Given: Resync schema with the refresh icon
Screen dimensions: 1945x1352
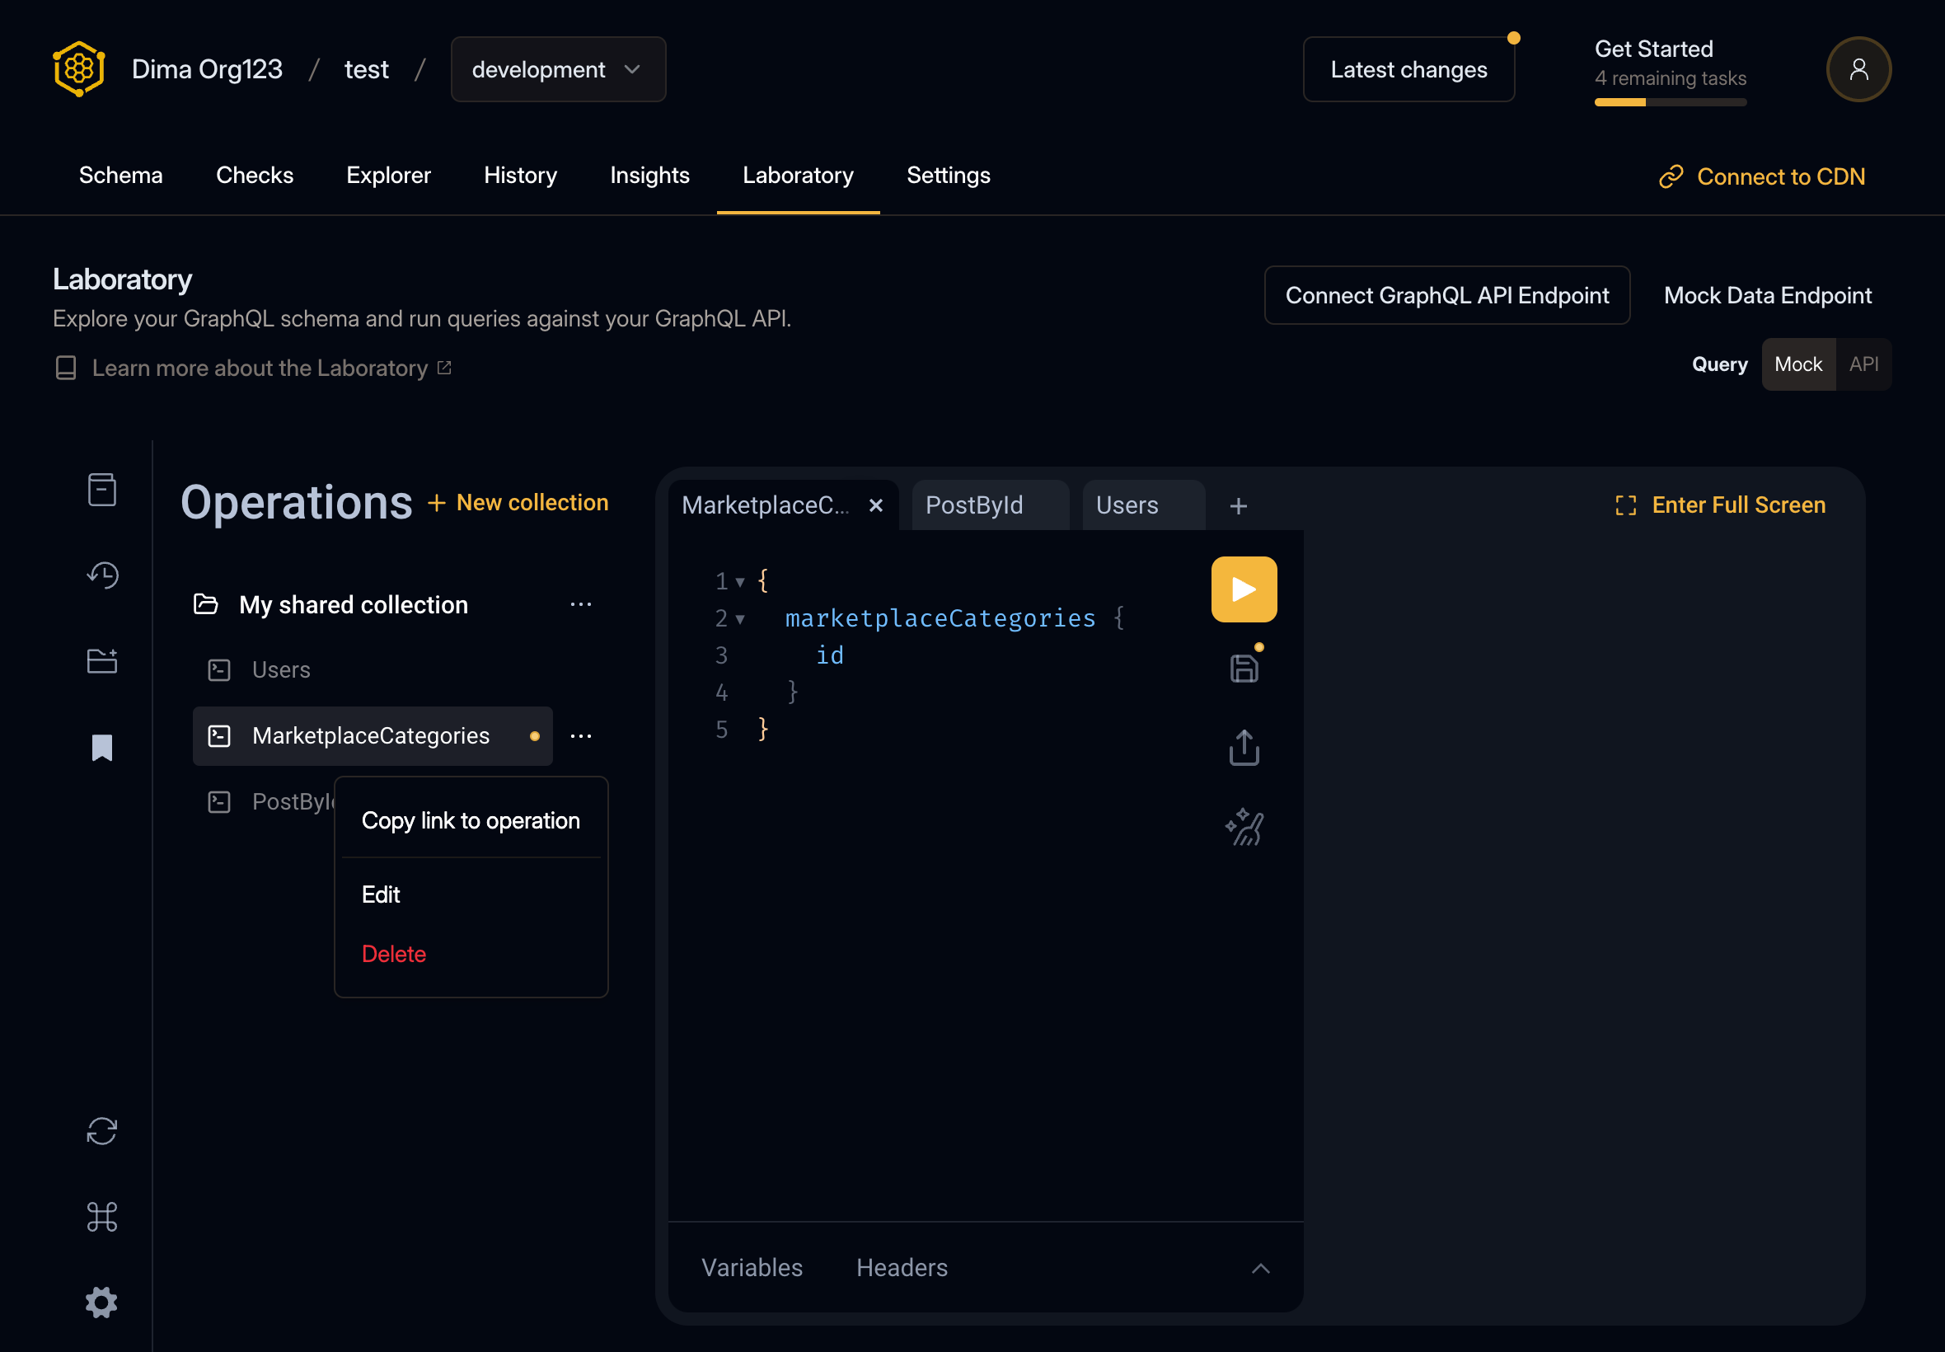Looking at the screenshot, I should click(101, 1131).
